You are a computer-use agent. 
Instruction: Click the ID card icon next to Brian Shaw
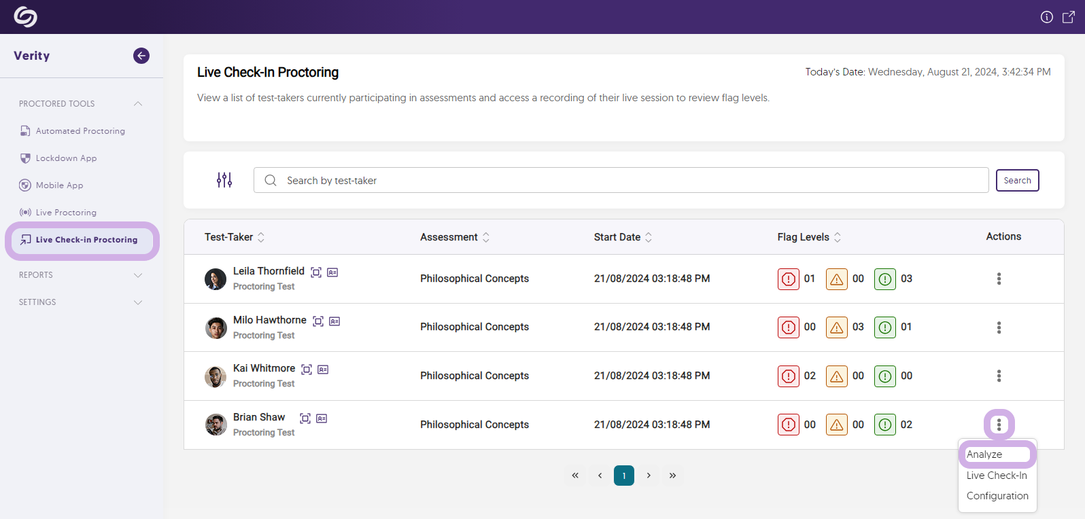pos(322,418)
